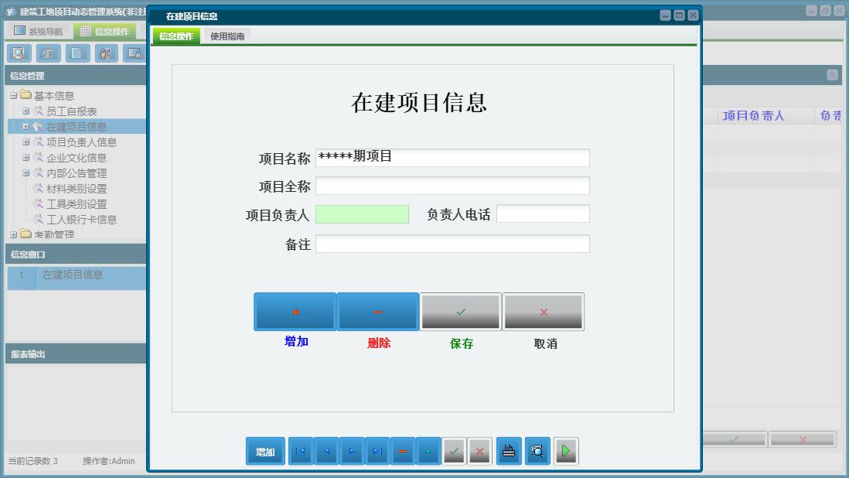The image size is (849, 478).
Task: Switch to the 使用指南 tab
Action: click(229, 36)
